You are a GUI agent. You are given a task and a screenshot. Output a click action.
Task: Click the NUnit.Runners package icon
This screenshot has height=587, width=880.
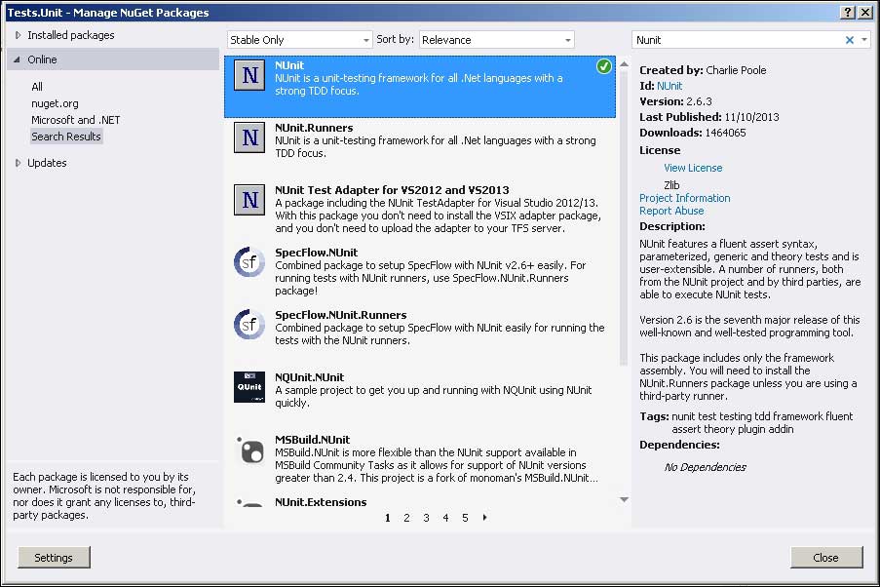click(x=249, y=137)
